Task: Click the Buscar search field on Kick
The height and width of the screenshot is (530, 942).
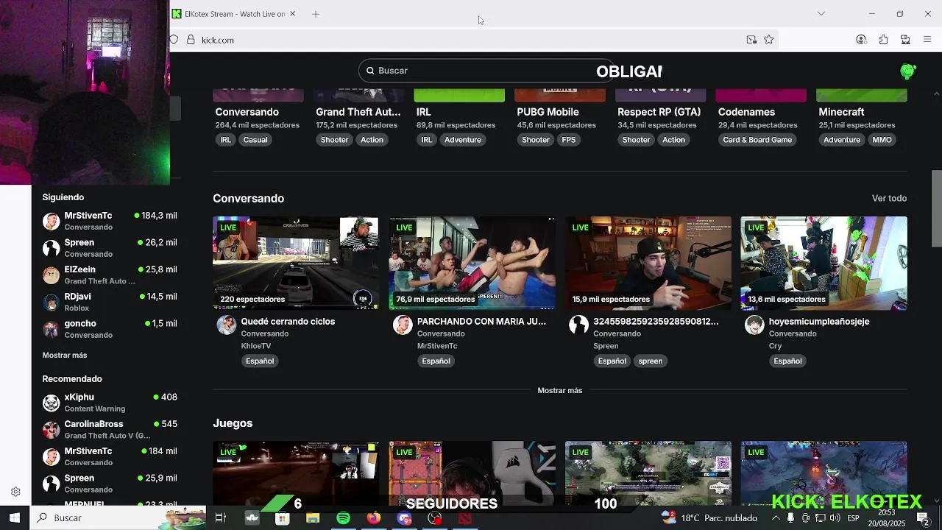Action: tap(486, 71)
